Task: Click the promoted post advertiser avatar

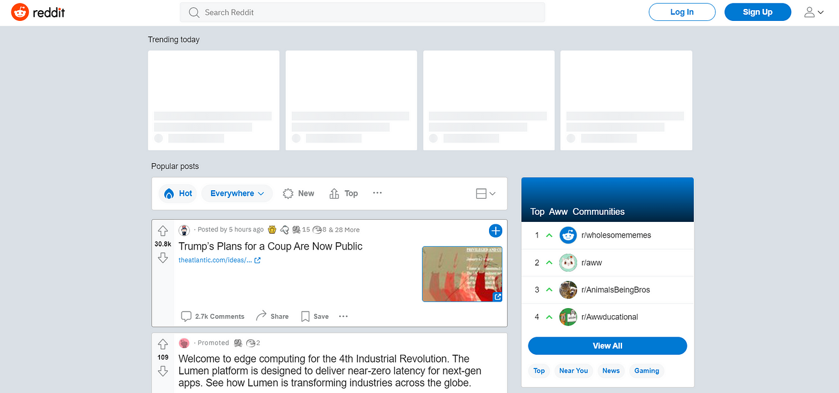Action: (x=185, y=343)
